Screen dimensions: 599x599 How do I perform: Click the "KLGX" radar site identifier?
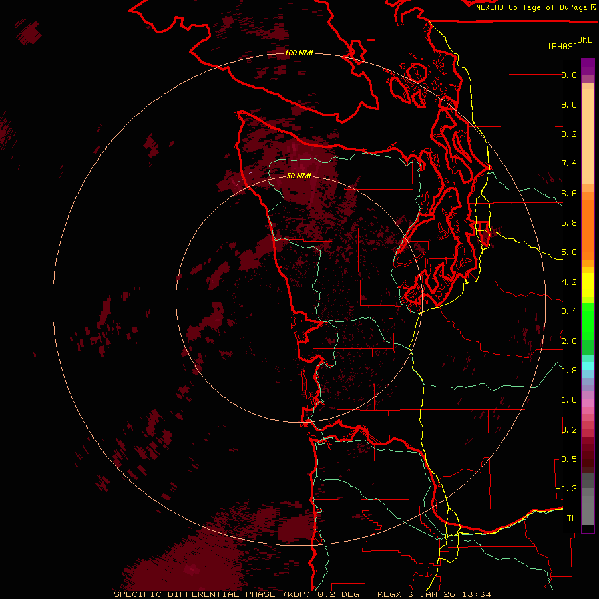point(389,594)
